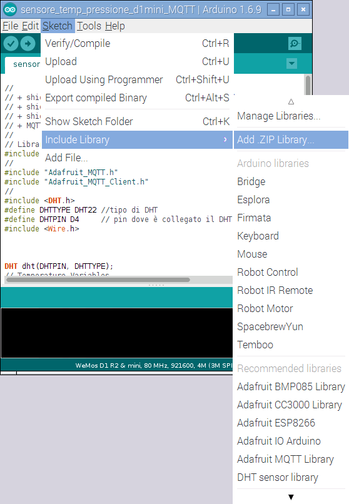Click the 'Adafruit_MQTT_Client.h' include line
Viewport: 349px width, 504px height.
76,182
